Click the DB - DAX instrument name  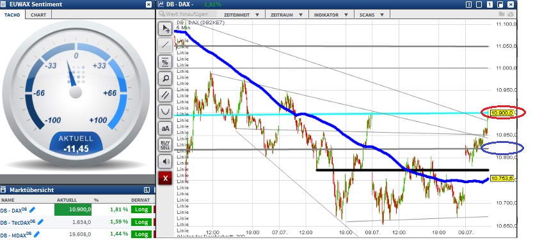click(14, 210)
